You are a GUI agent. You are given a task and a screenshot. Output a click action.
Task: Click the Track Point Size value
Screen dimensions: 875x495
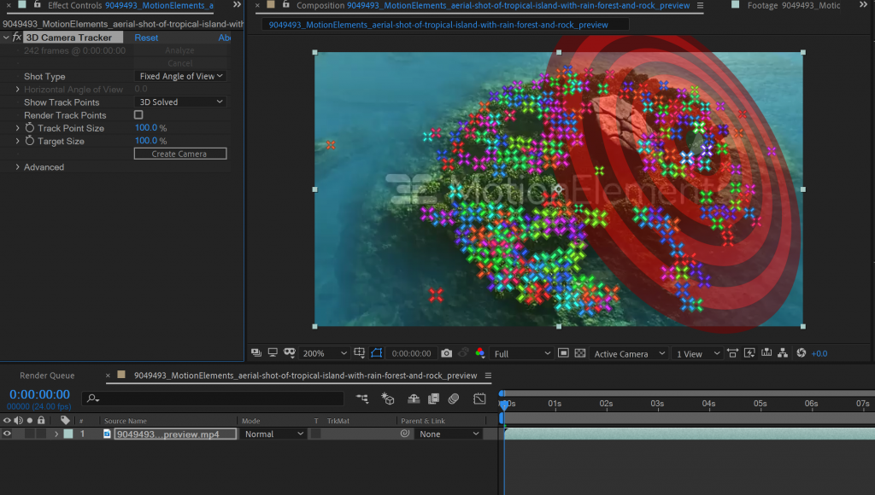(x=146, y=128)
